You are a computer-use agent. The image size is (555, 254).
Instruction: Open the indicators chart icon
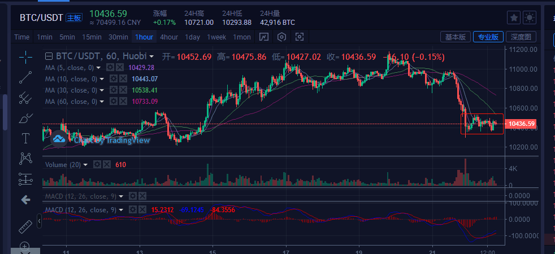[263, 37]
